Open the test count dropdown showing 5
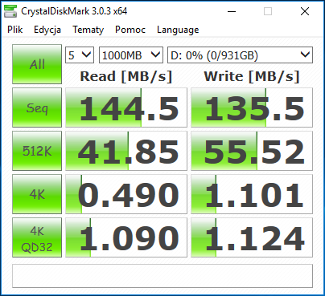 [80, 55]
